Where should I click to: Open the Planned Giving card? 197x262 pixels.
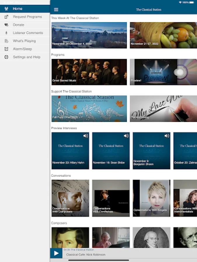coord(163,109)
